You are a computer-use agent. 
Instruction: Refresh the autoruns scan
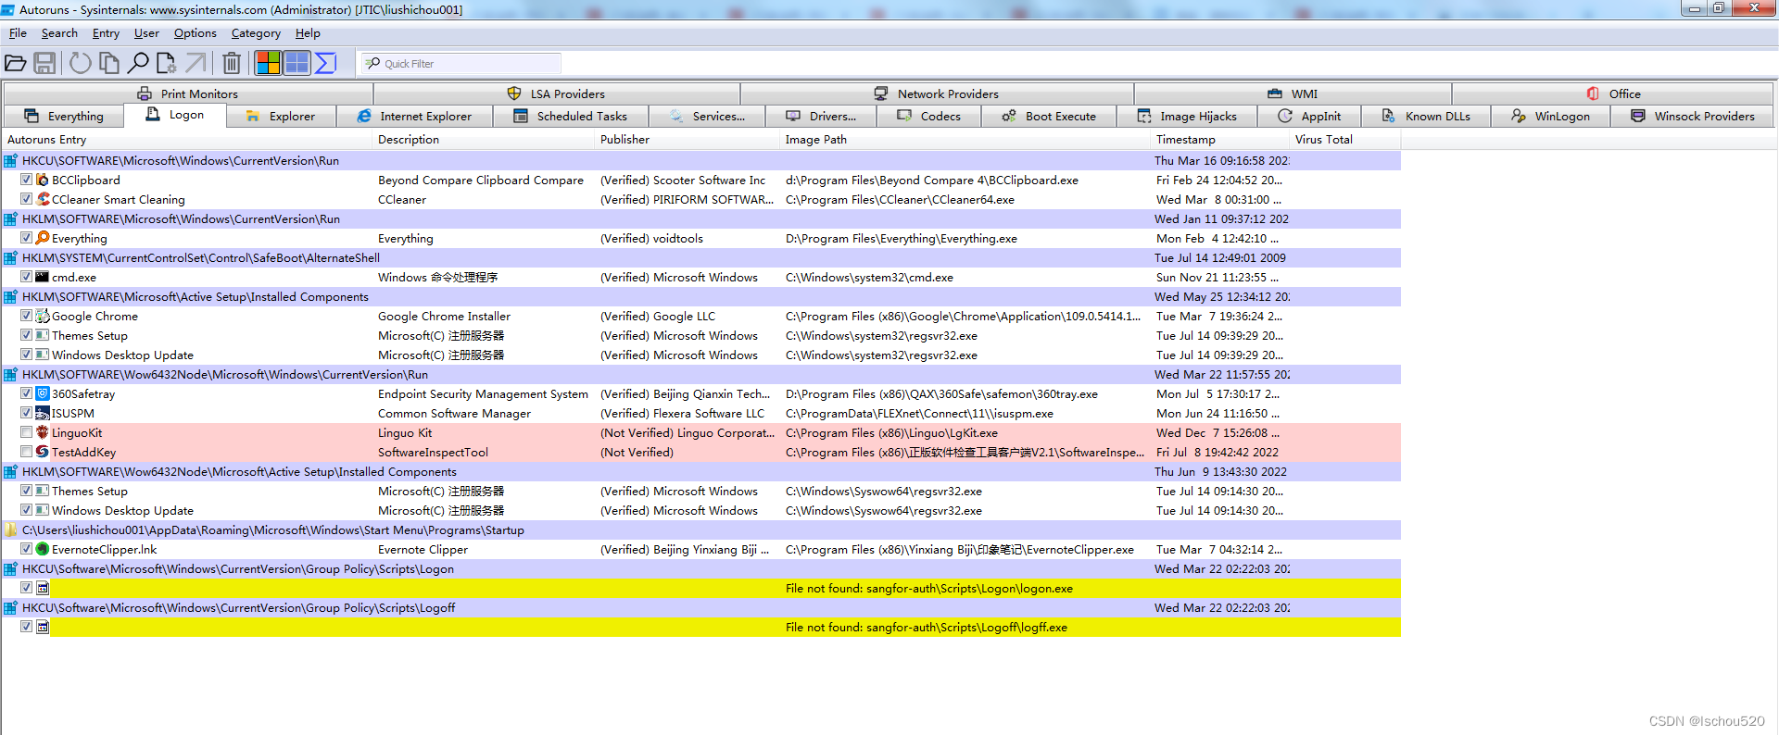pyautogui.click(x=81, y=63)
